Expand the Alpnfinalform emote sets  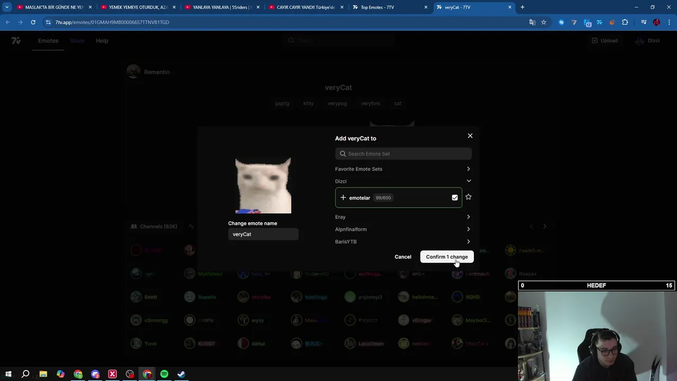point(402,229)
